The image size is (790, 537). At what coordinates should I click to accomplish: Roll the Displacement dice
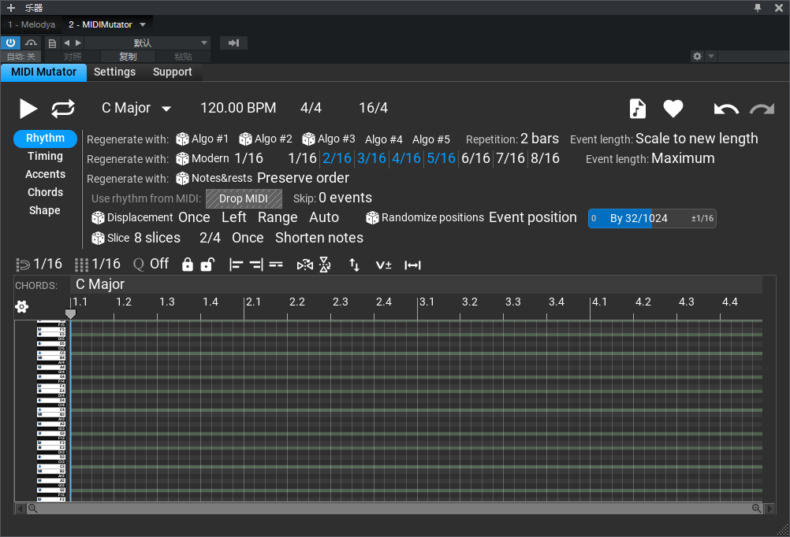(x=98, y=218)
